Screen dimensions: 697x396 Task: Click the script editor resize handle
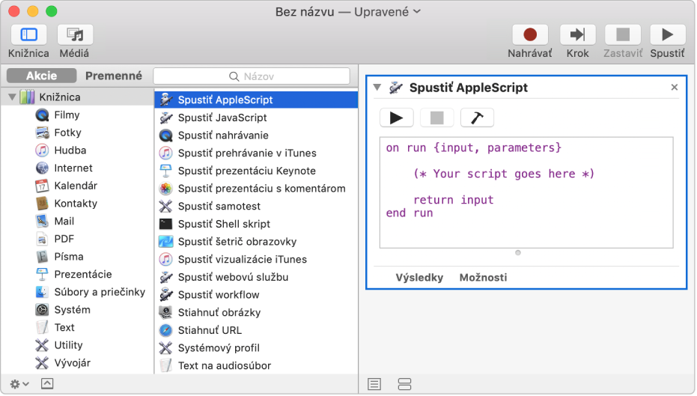click(x=518, y=253)
